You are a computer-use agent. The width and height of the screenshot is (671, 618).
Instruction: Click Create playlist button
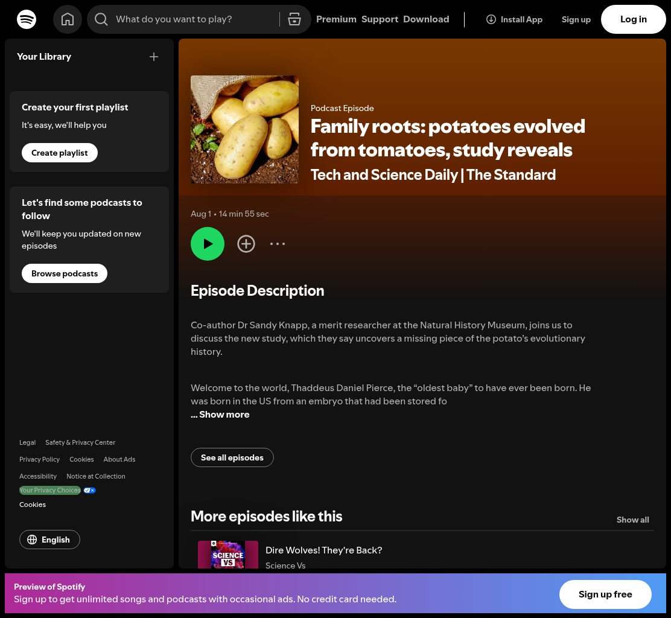tap(60, 153)
